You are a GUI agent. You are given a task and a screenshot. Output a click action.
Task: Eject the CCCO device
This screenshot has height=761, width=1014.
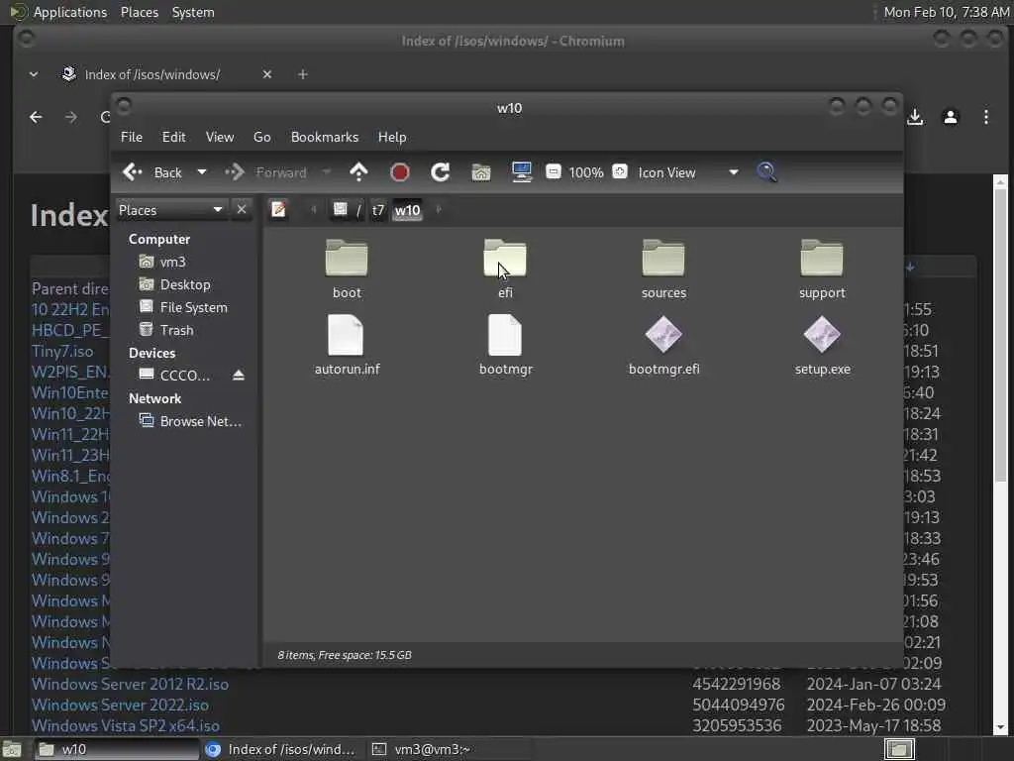(x=239, y=376)
